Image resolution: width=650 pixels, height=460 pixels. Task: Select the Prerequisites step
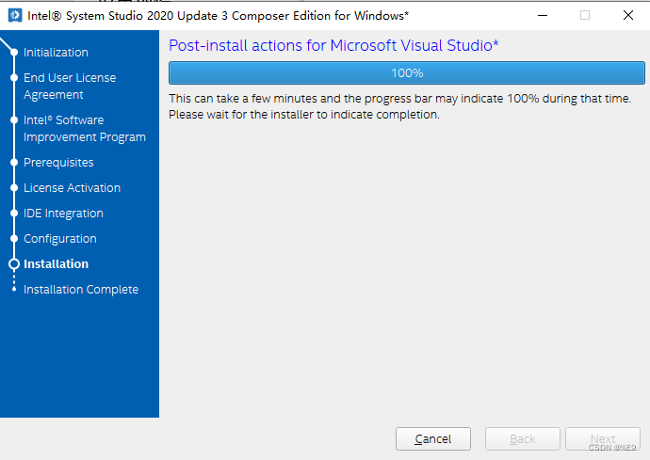[58, 163]
